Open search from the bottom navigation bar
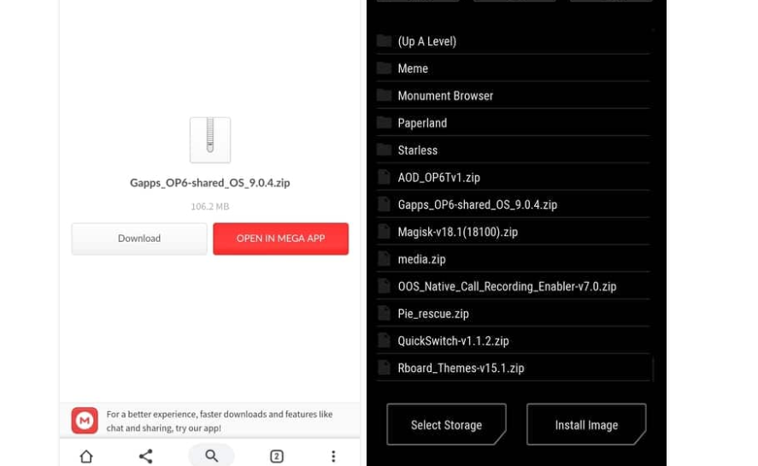Image resolution: width=758 pixels, height=466 pixels. 211,456
